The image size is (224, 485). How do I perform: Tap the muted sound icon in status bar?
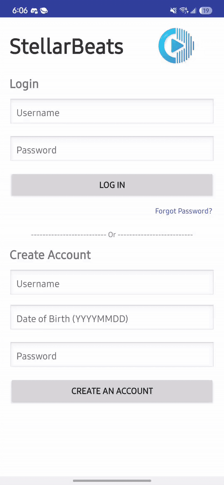(174, 11)
